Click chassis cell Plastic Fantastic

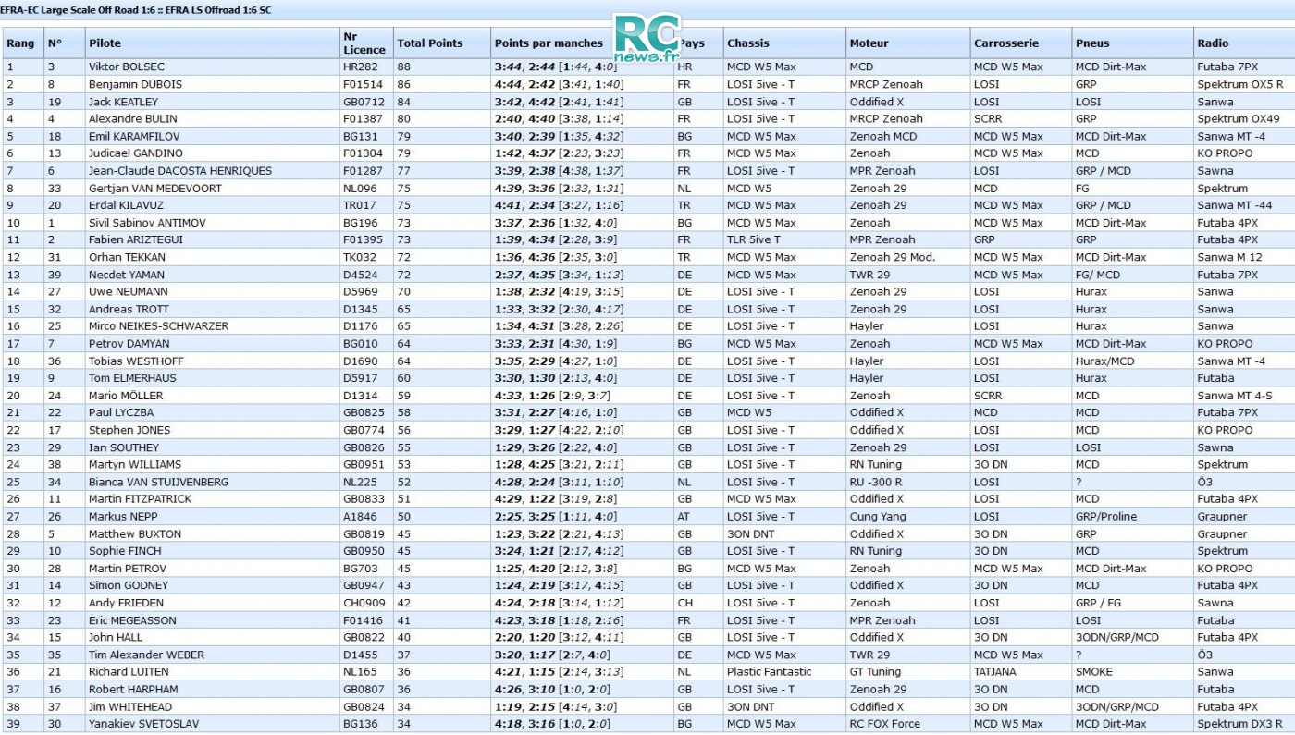(770, 672)
